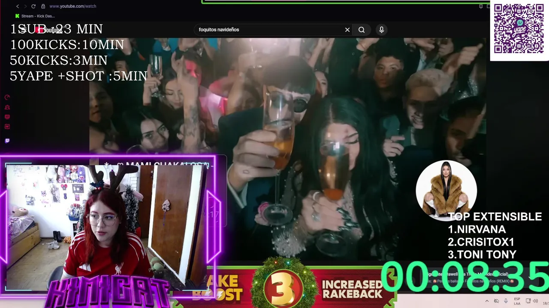The image size is (549, 308).
Task: Open the Twitch icon in the sidebar
Action: coord(7,141)
